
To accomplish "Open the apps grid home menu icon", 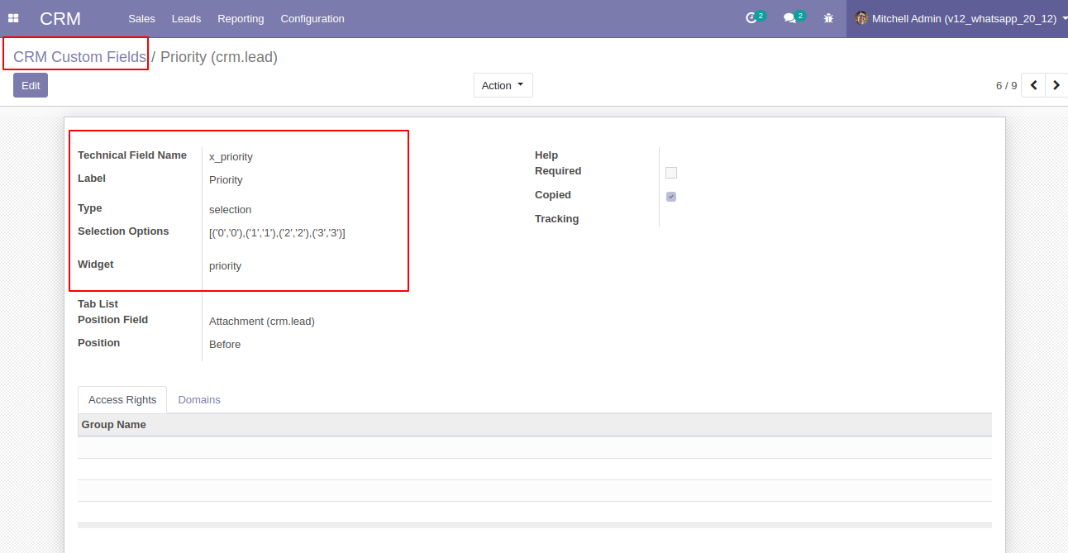I will pyautogui.click(x=13, y=18).
